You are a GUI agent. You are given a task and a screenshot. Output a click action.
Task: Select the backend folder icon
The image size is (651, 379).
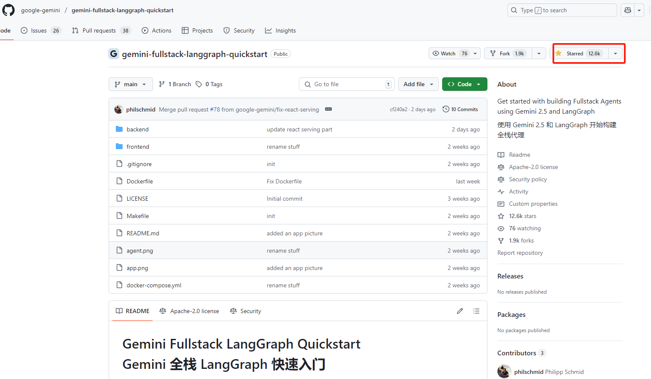click(x=119, y=129)
